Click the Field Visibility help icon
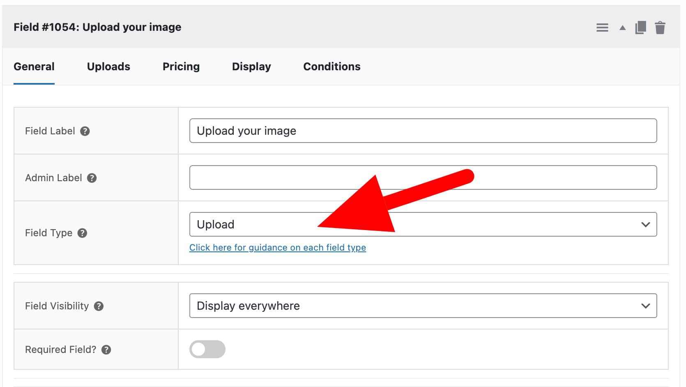Screen dimensions: 686x387 (x=98, y=306)
